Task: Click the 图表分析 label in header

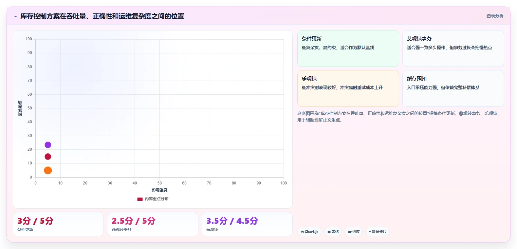Action: 495,16
